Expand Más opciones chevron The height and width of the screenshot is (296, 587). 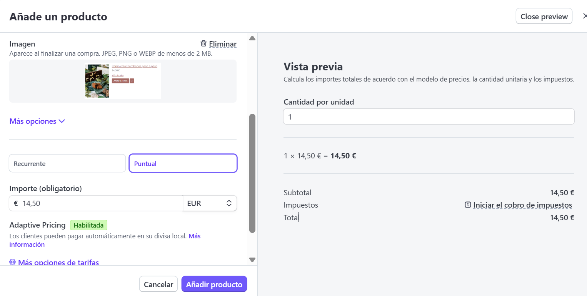(62, 121)
